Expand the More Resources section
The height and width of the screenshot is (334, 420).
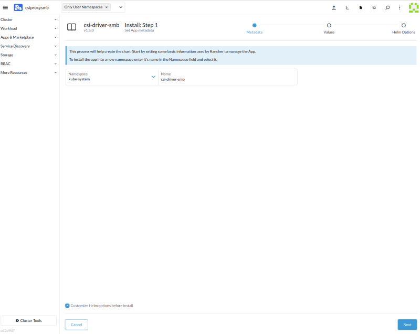[29, 72]
